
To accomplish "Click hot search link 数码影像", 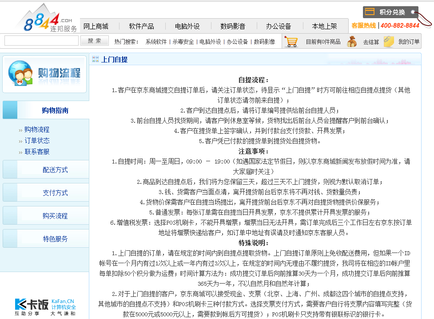I will tap(265, 42).
